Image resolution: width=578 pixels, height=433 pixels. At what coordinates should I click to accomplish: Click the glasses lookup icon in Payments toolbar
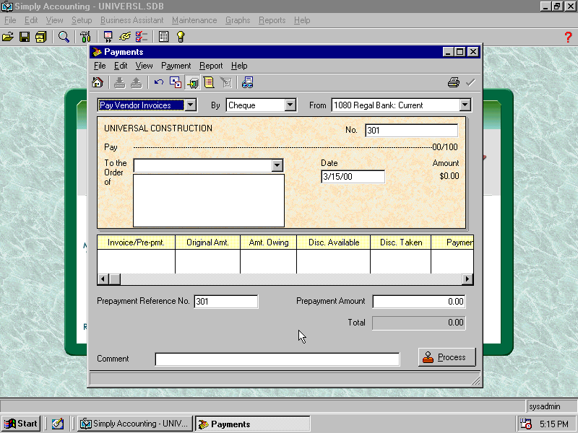click(x=247, y=82)
